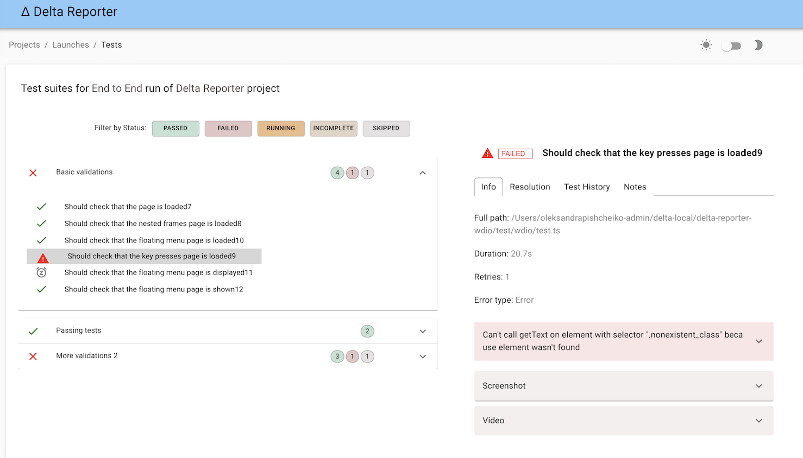This screenshot has height=458, width=803.
Task: Switch to the Resolution tab
Action: (530, 187)
